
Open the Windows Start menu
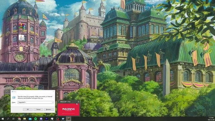pyautogui.click(x=3, y=119)
